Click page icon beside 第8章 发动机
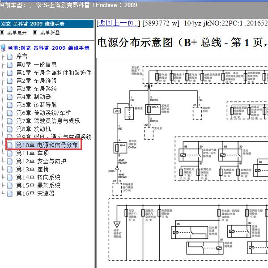268x268 pixels. point(10,129)
